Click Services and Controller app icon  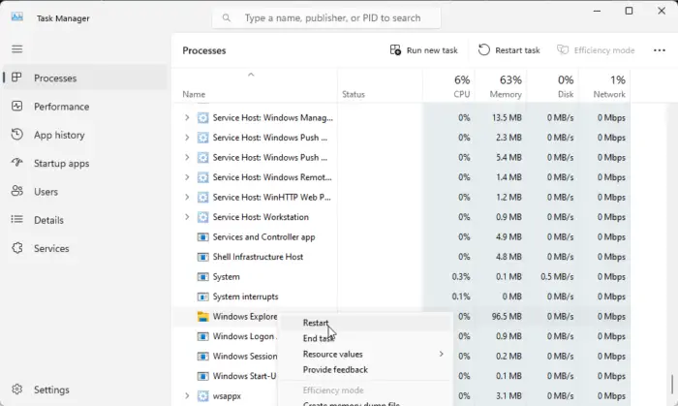coord(202,237)
